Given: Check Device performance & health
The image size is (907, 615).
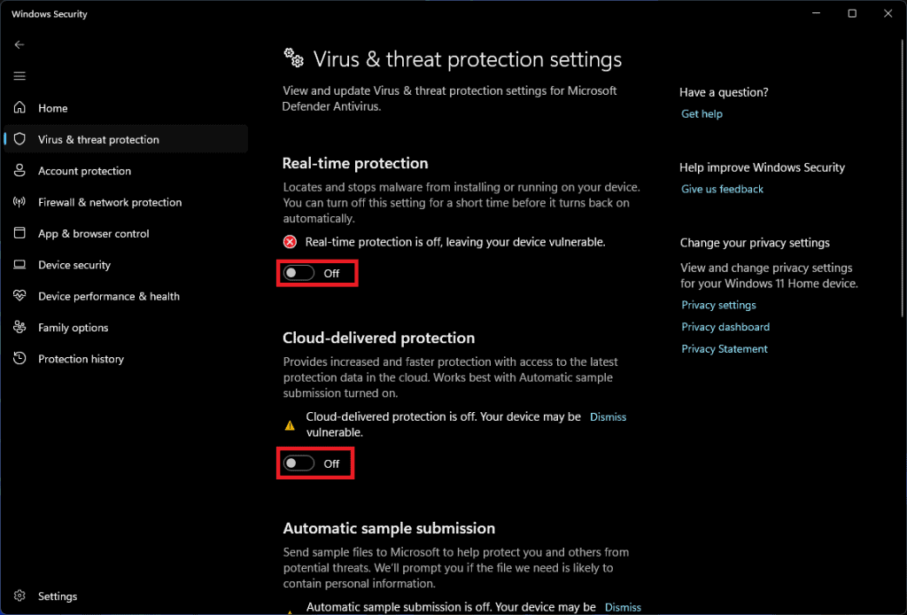Looking at the screenshot, I should [109, 296].
